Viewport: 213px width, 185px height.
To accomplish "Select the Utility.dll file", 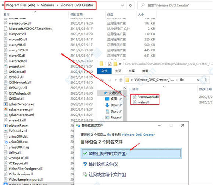I will click(x=15, y=153).
